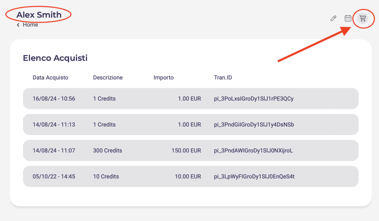Select the purchase dated 14/08/24 - 11:13
Viewport: 379px width, 221px height.
(x=54, y=125)
